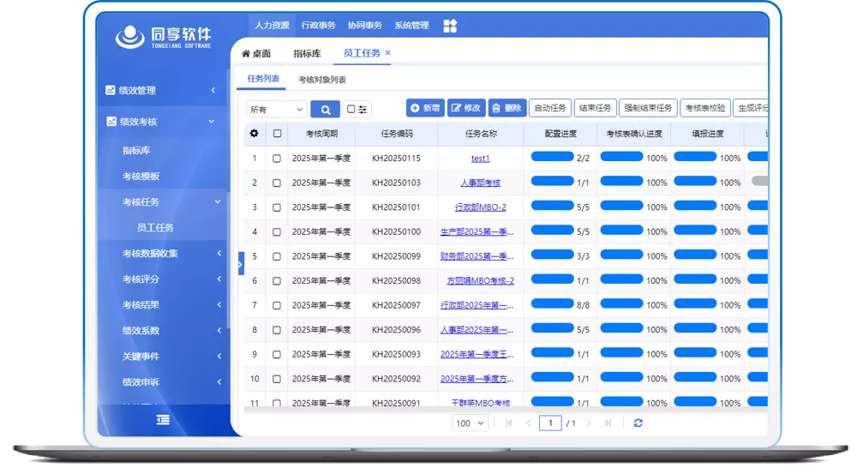
Task: Open the 行政事务 top menu
Action: pos(318,25)
